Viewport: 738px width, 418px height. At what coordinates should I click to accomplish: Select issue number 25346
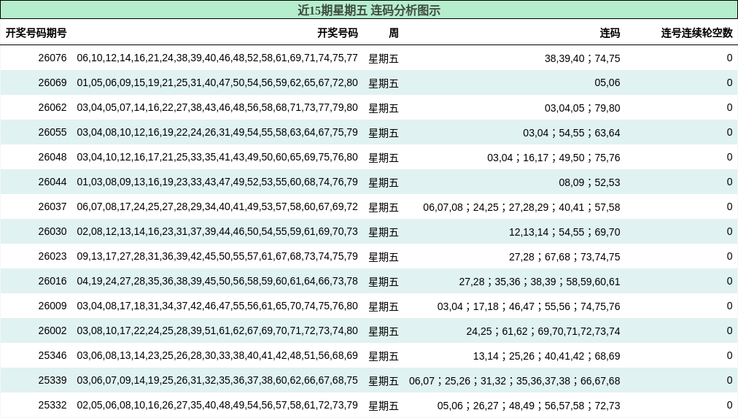tap(53, 355)
